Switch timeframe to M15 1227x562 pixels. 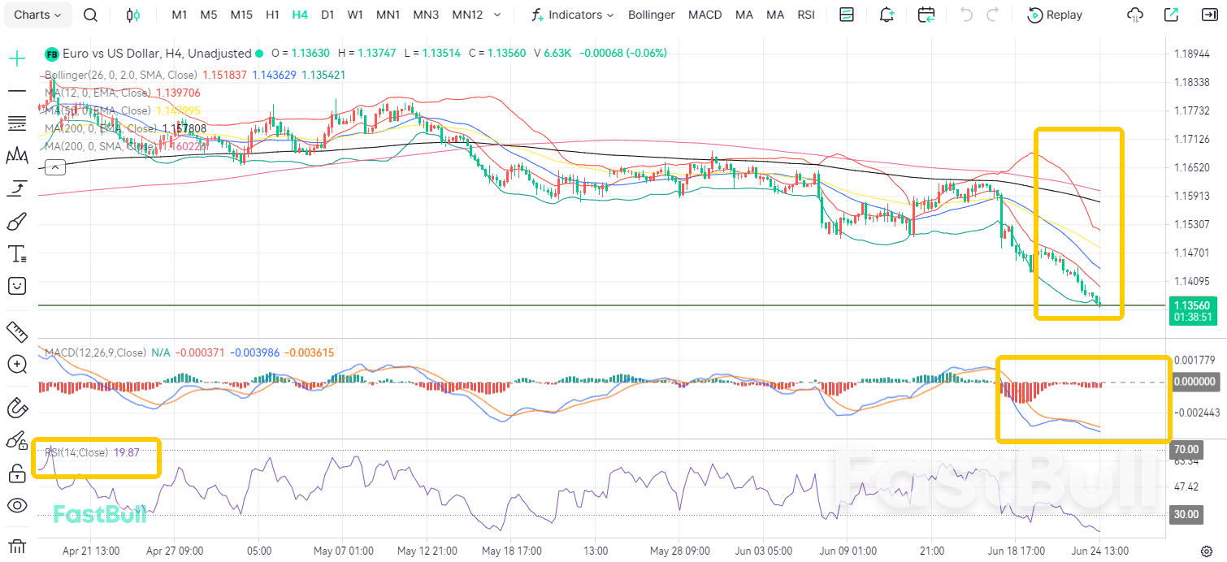(241, 15)
